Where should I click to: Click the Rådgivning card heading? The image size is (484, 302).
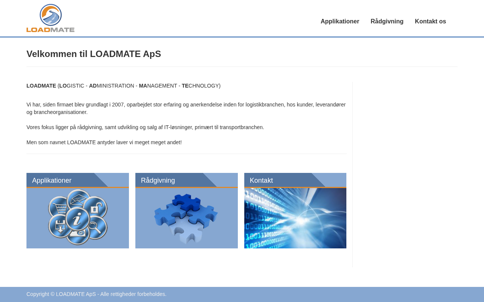(x=158, y=180)
